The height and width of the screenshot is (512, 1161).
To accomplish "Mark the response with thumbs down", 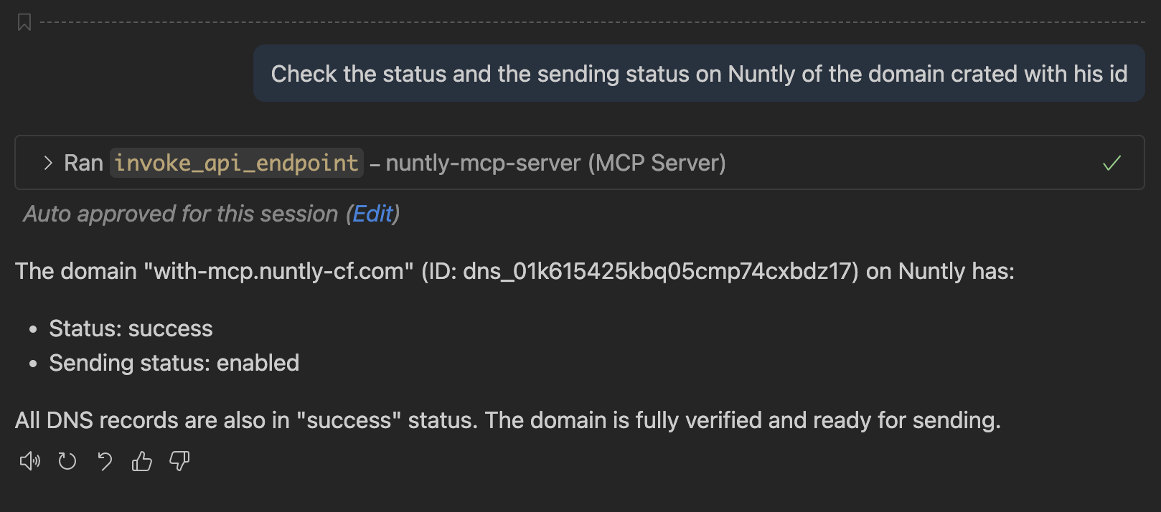I will tap(179, 461).
